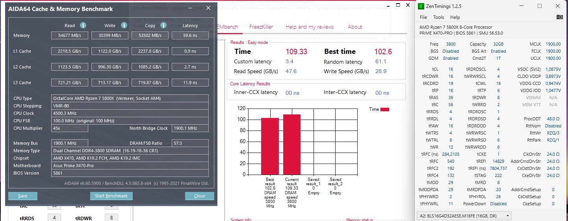The image size is (568, 221).
Task: Click the red Time legend swatch
Action: [385, 109]
